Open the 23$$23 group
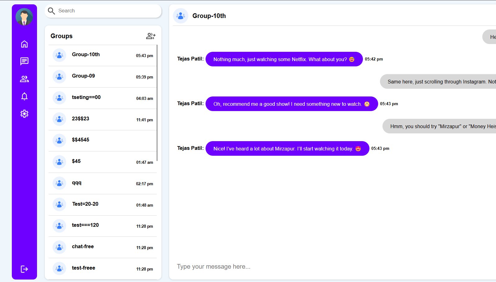The height and width of the screenshot is (282, 496). coord(103,119)
